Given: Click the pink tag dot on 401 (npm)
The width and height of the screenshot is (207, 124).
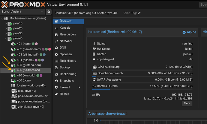Looking at the screenshot, I should [36, 44].
